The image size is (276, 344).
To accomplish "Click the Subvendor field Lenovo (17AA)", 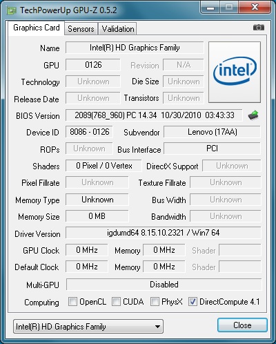I will pyautogui.click(x=212, y=132).
